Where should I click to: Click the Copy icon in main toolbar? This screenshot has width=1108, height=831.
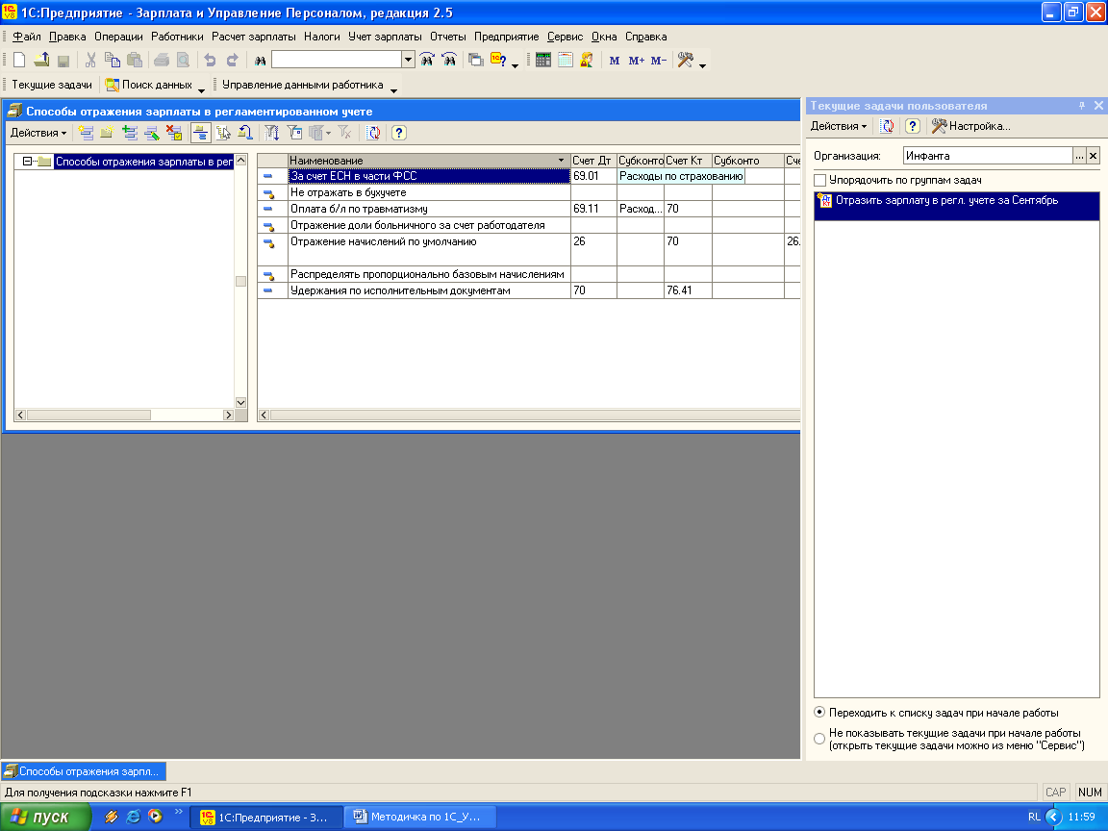pos(113,61)
